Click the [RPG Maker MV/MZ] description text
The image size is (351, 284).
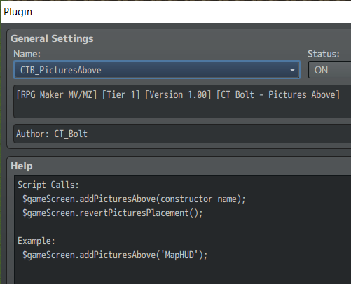[x=57, y=95]
